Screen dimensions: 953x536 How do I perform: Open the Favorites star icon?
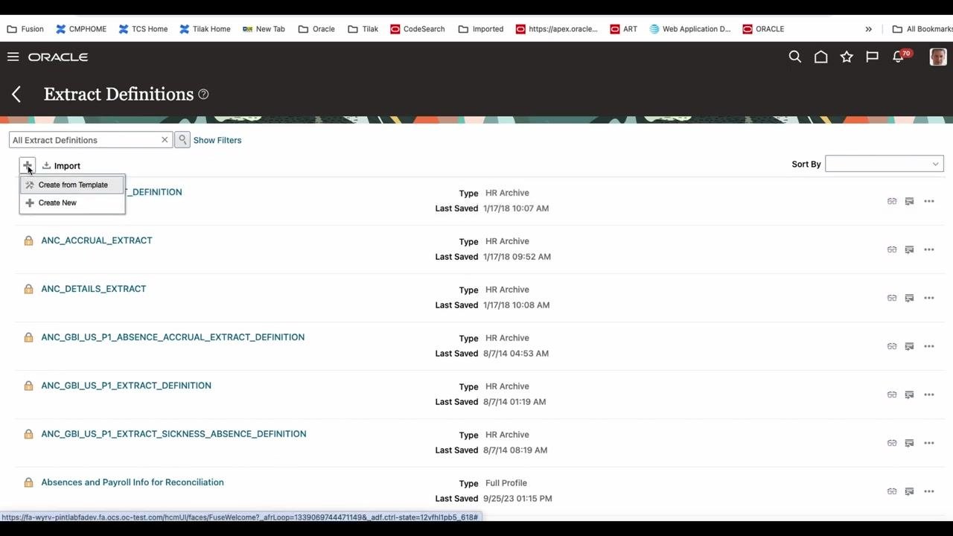[x=847, y=57]
